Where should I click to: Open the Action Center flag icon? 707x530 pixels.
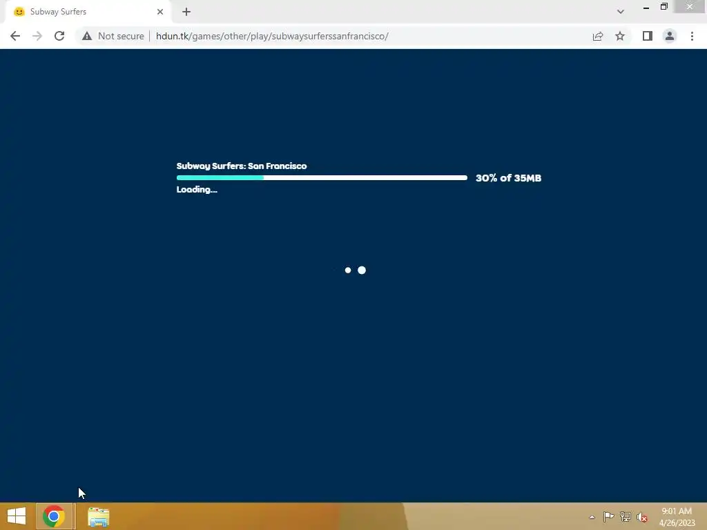[x=608, y=516]
